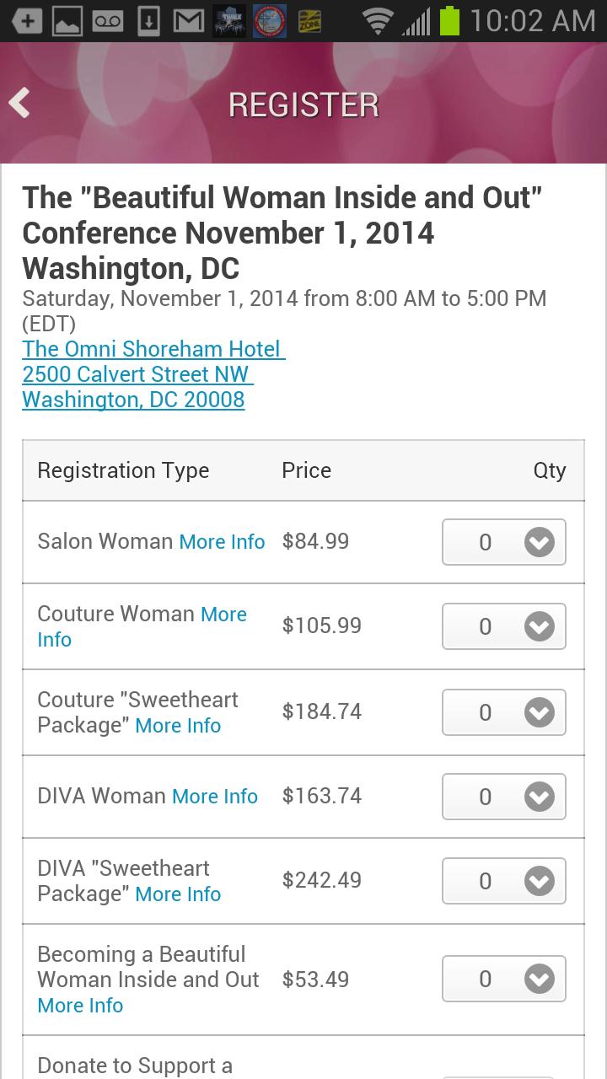The width and height of the screenshot is (607, 1079).
Task: View More Info for Becoming a Beautiful Woman
Action: pyautogui.click(x=80, y=1006)
